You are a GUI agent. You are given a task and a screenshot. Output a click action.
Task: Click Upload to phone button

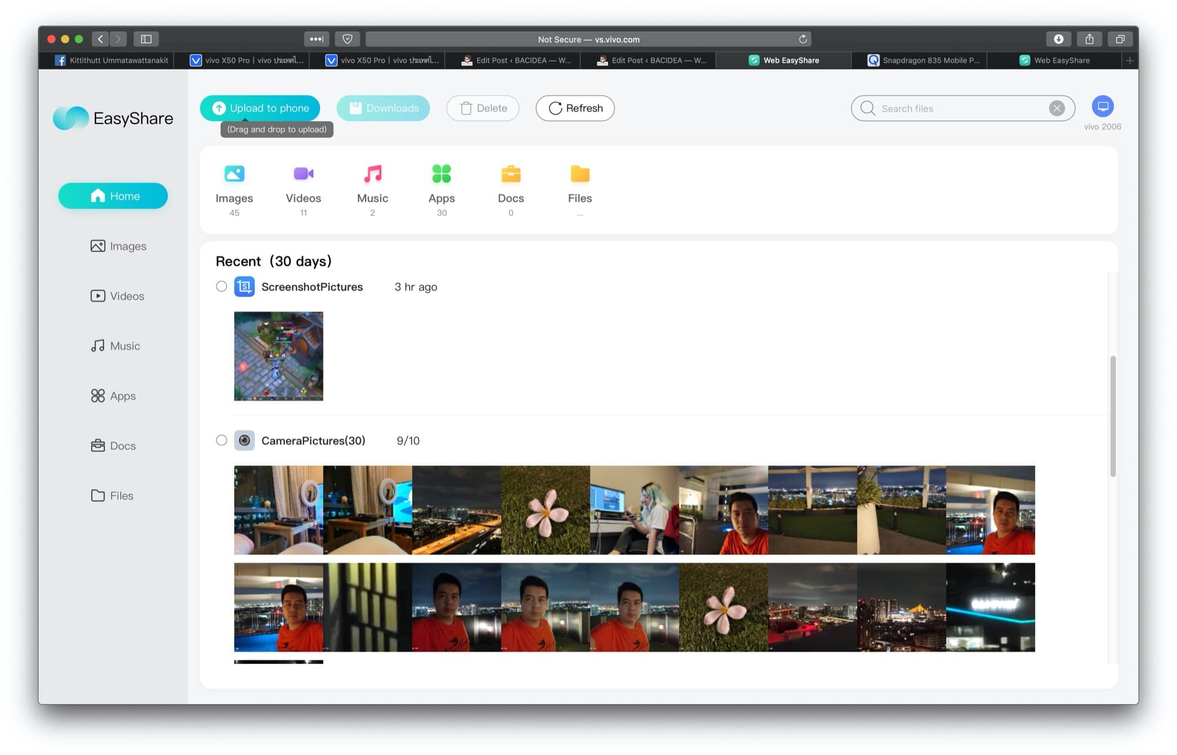[x=260, y=108]
